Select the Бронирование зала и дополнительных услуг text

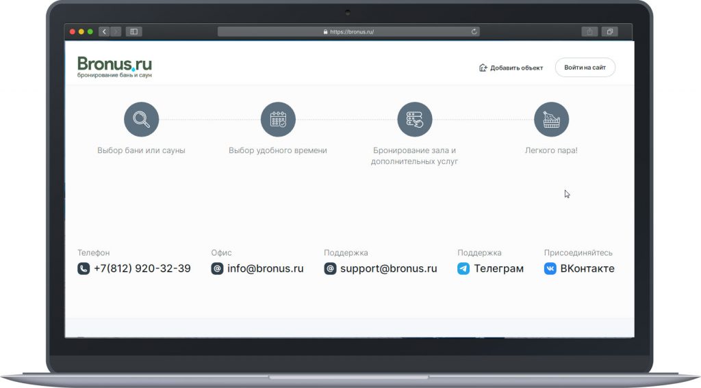coord(414,156)
